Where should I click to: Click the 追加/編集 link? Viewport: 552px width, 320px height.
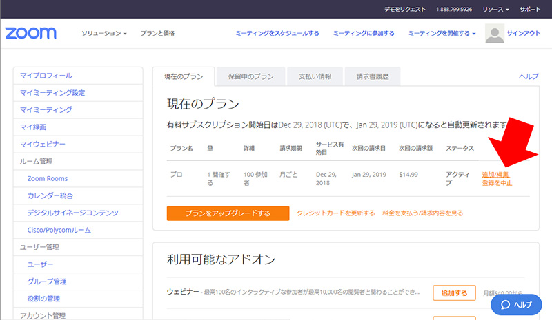point(496,175)
